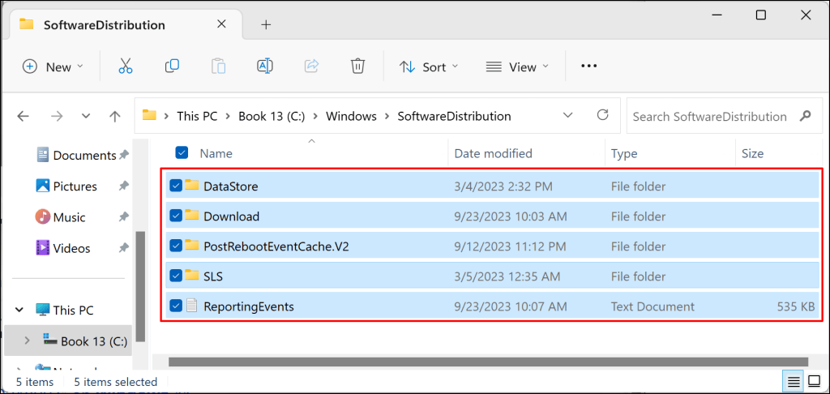Delete selected items with trash icon
The width and height of the screenshot is (830, 394).
pyautogui.click(x=357, y=66)
